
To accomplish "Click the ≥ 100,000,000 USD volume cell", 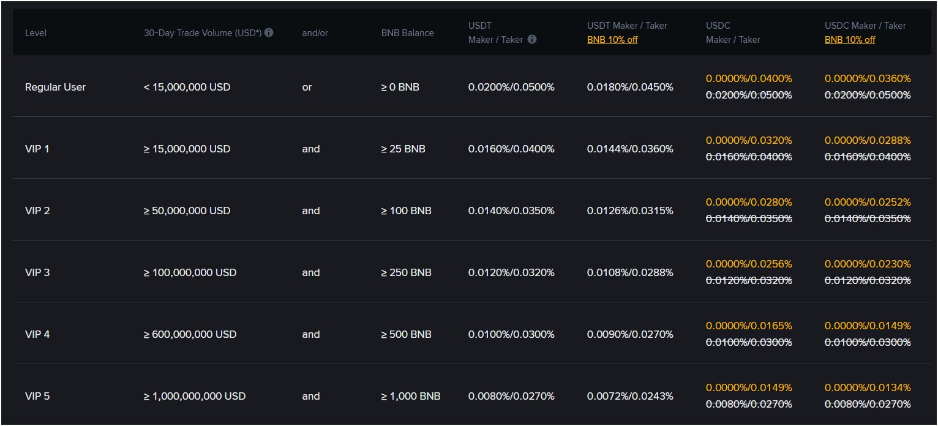I will [x=190, y=272].
